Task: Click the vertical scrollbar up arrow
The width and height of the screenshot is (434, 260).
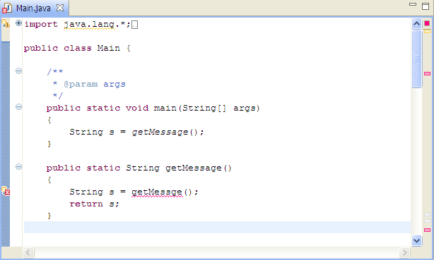Action: [x=416, y=24]
